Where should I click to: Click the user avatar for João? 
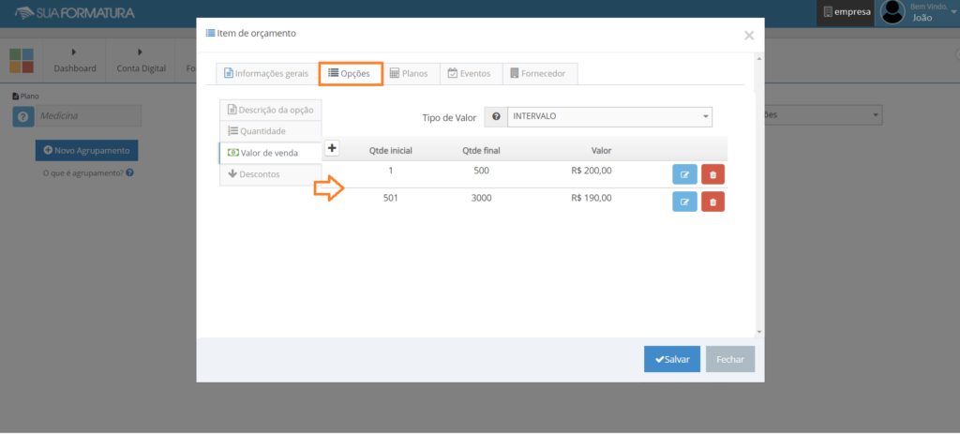[892, 12]
